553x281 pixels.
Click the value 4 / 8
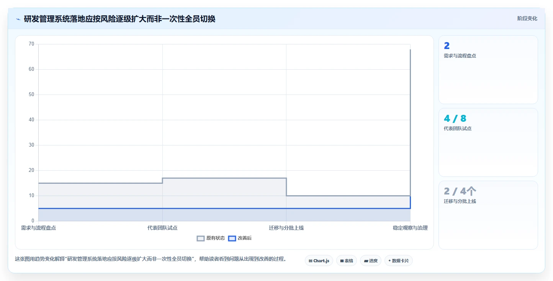click(455, 119)
